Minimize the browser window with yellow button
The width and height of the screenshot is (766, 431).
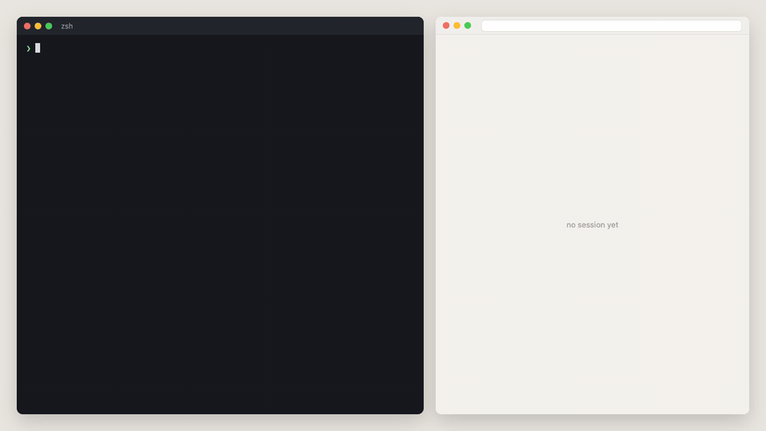[x=456, y=26]
